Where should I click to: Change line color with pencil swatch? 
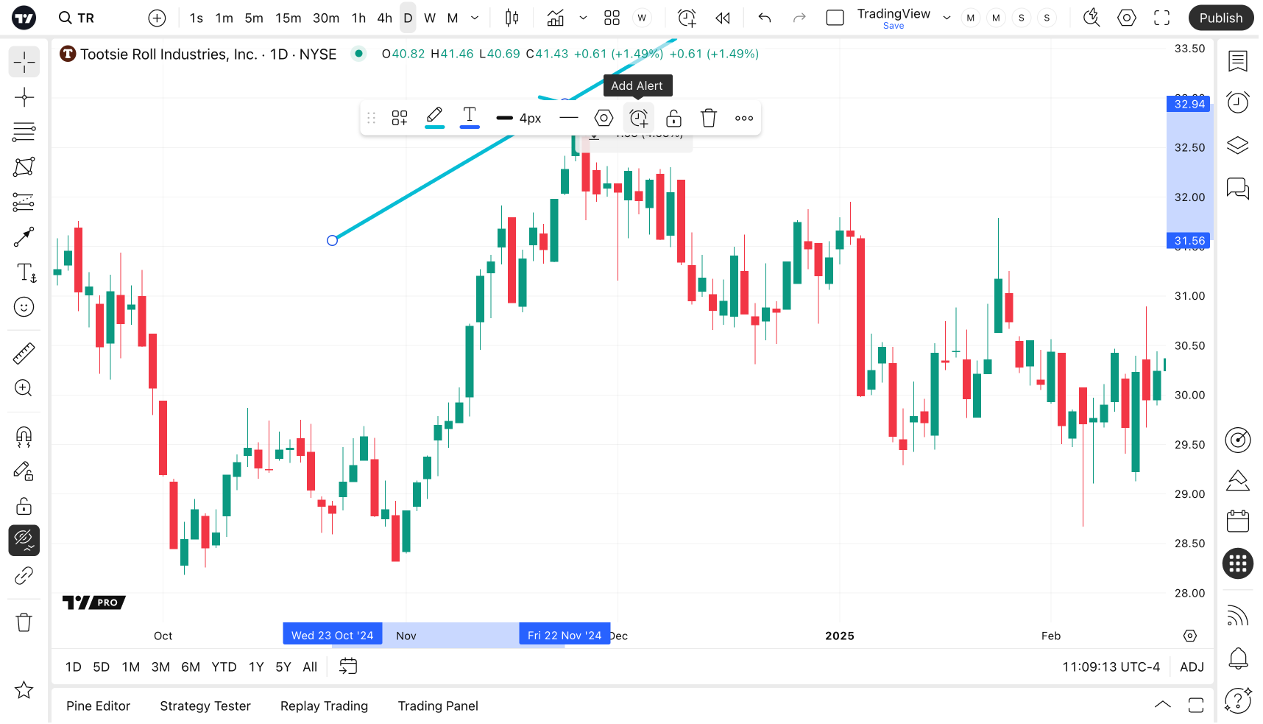tap(435, 118)
